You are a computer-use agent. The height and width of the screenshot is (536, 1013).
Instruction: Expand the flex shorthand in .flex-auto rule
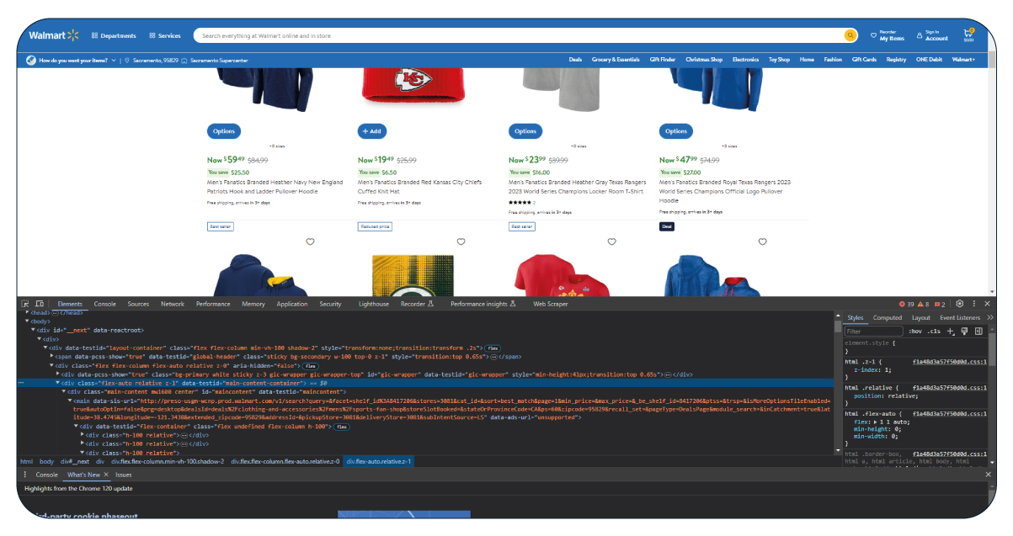pos(873,421)
